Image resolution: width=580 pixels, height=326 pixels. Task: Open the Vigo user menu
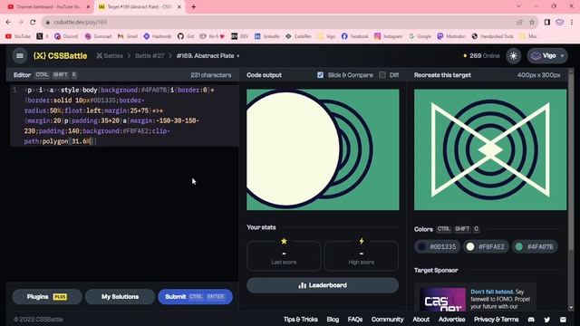pyautogui.click(x=547, y=56)
